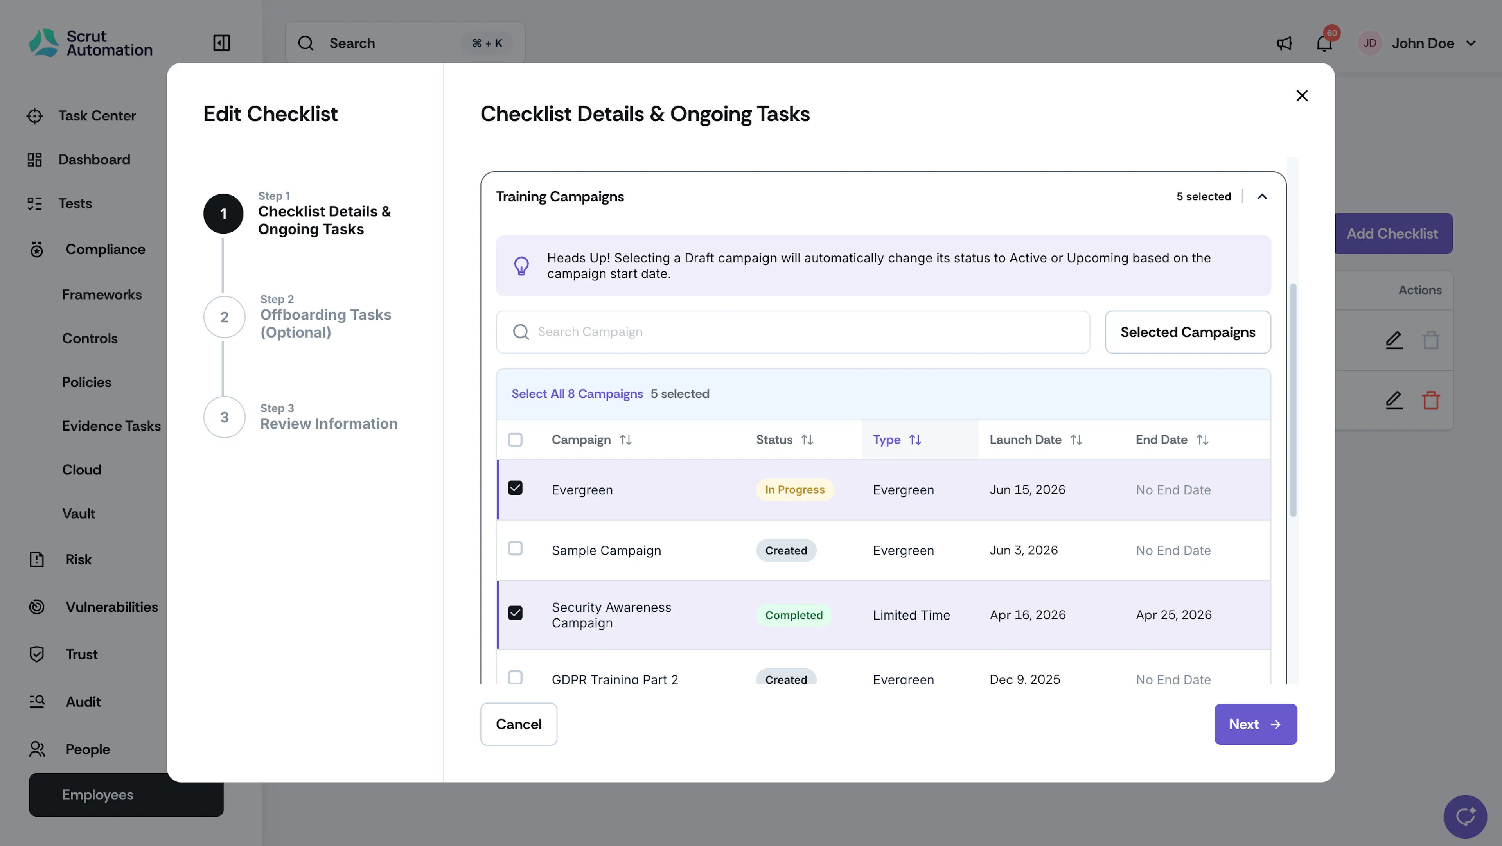This screenshot has height=846, width=1502.
Task: Click the edit pencil icon above red trash
Action: 1394,400
